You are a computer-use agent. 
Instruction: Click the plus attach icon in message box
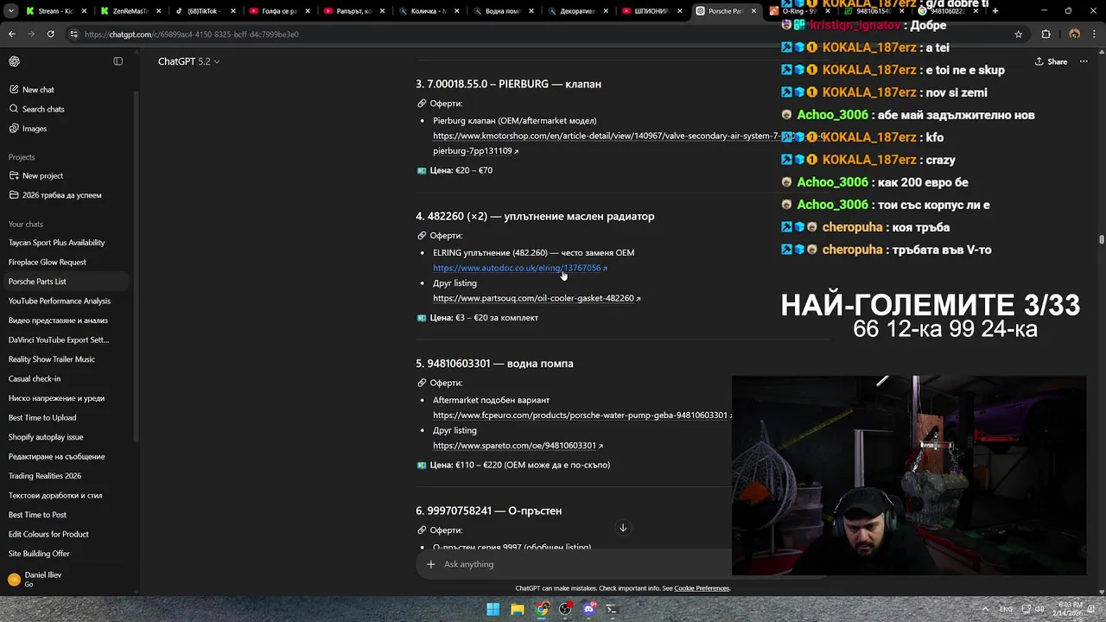coord(430,564)
